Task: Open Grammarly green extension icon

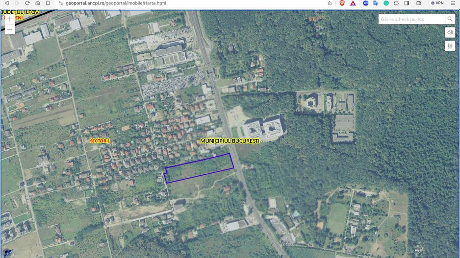Action: tap(386, 3)
